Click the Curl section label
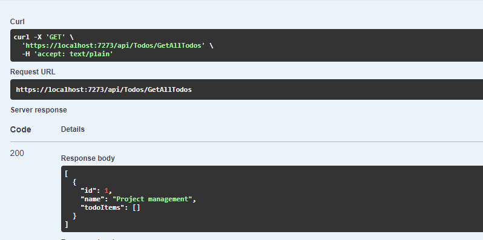The height and width of the screenshot is (240, 483). 17,22
